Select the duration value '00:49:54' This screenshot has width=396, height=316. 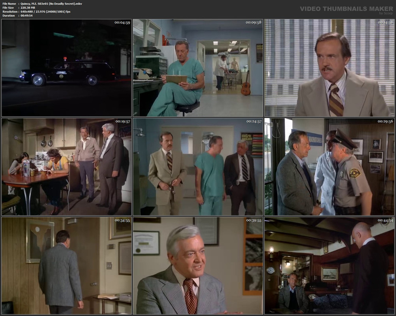(x=26, y=16)
